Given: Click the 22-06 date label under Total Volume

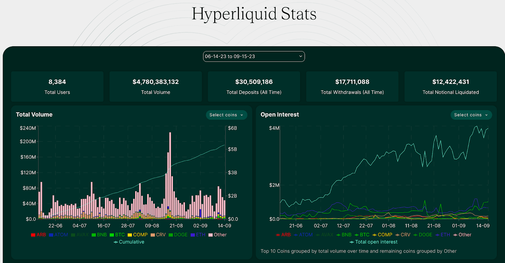Looking at the screenshot, I should click(55, 226).
